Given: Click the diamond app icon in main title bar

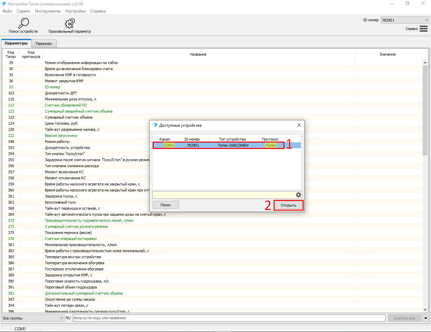Looking at the screenshot, I should 3,4.
